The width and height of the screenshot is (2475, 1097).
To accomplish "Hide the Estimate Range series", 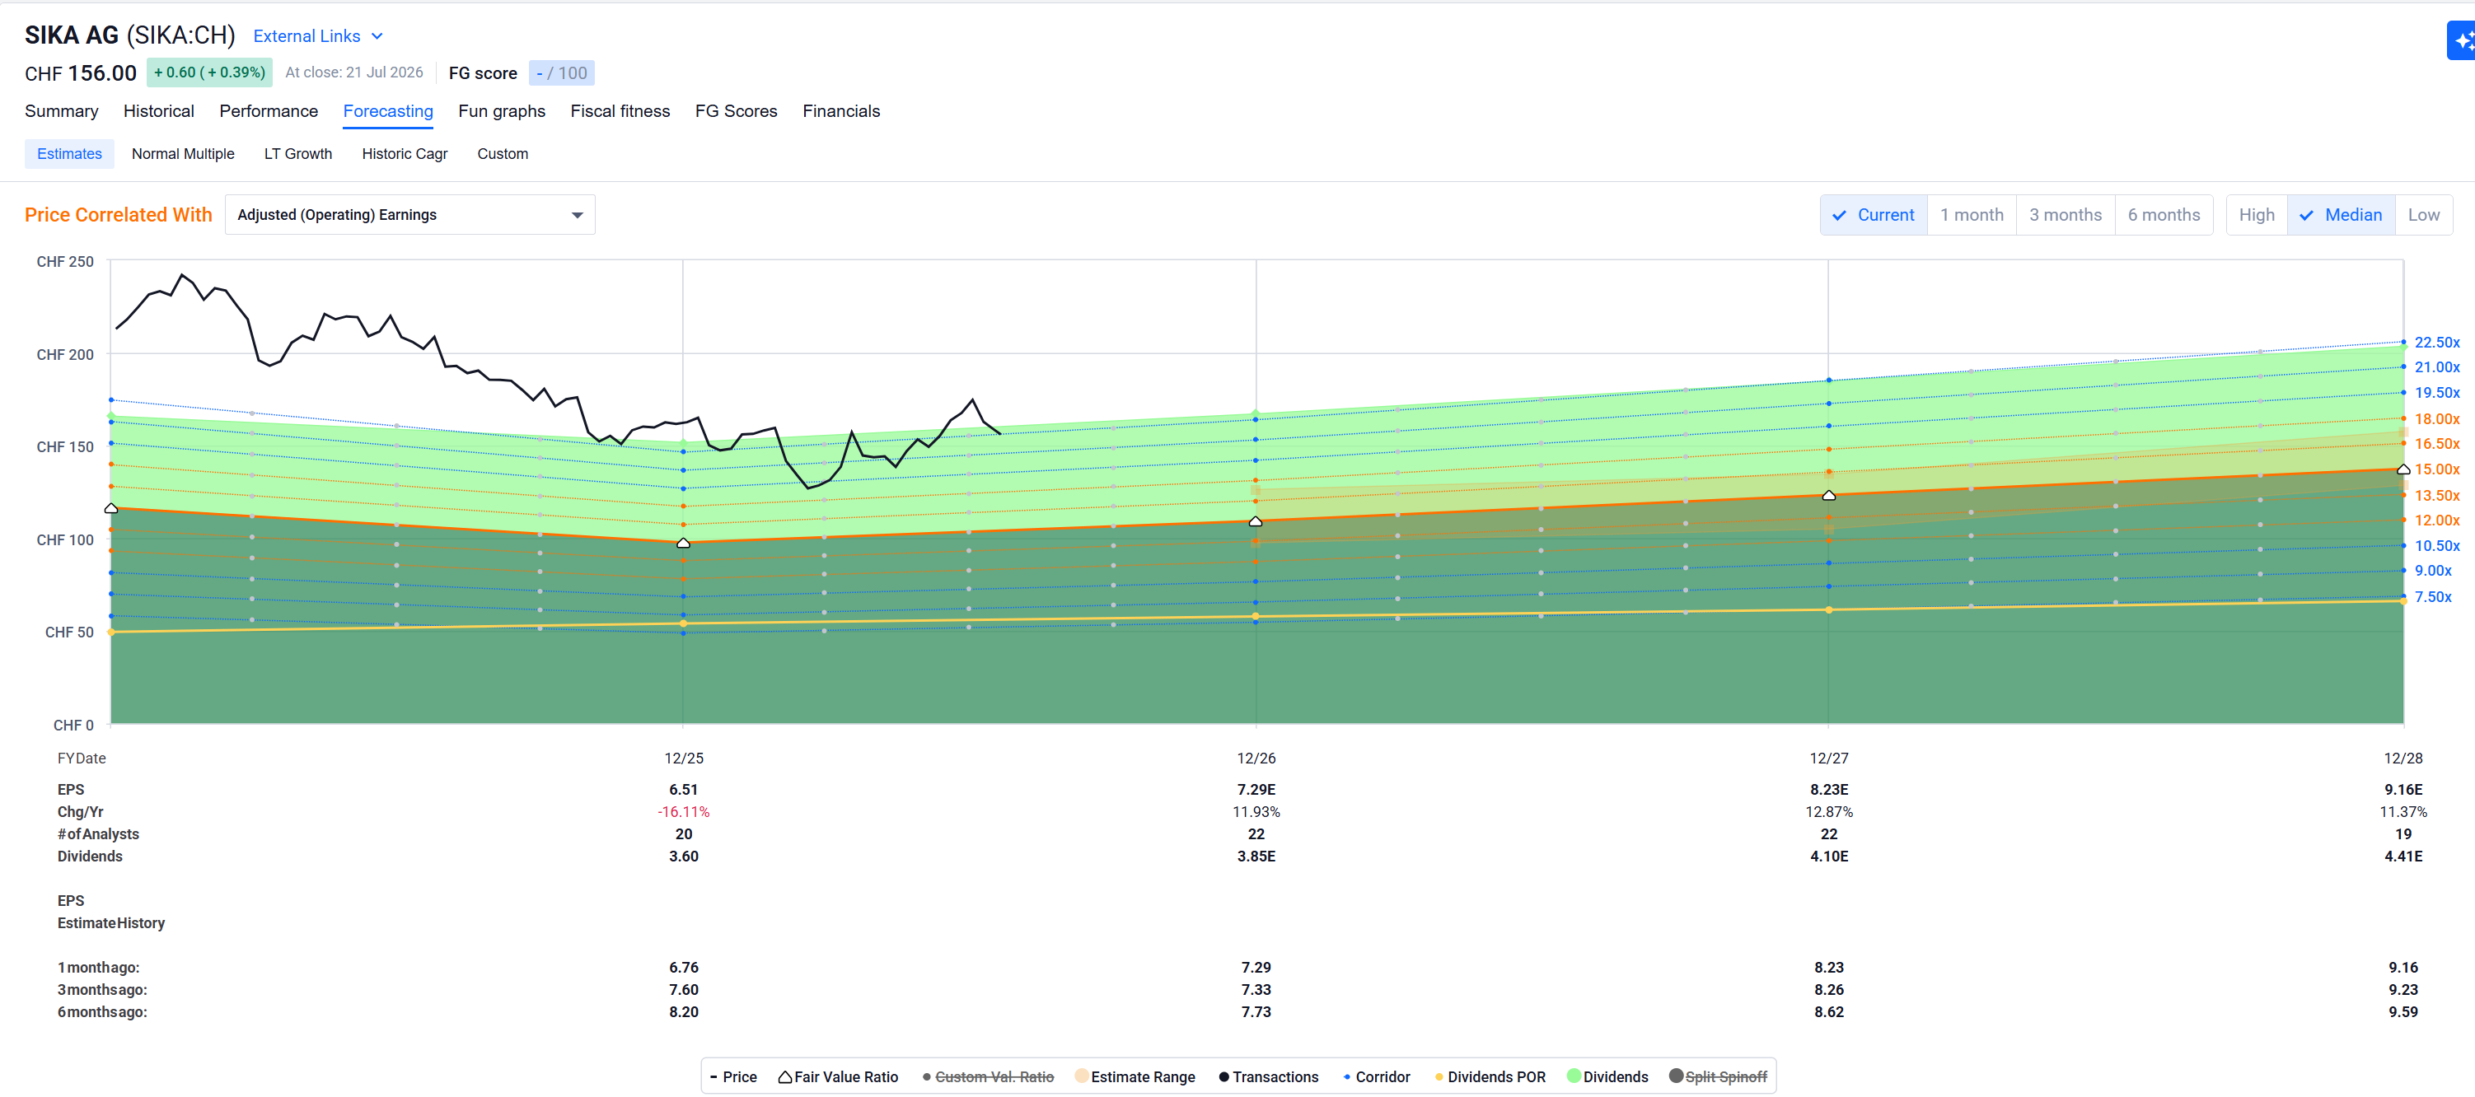I will pyautogui.click(x=1135, y=1077).
